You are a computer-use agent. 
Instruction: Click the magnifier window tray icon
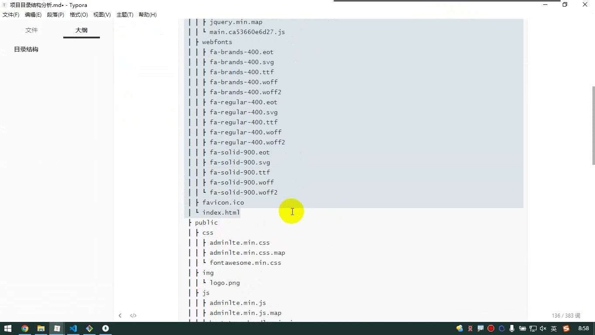[x=480, y=328]
